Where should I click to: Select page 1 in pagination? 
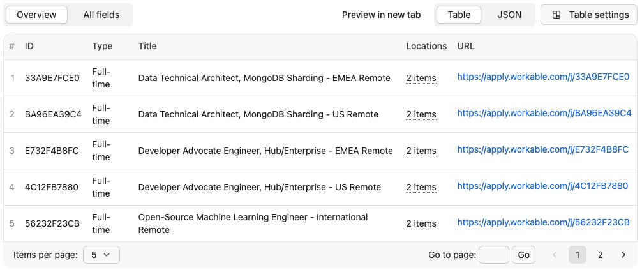tap(577, 255)
